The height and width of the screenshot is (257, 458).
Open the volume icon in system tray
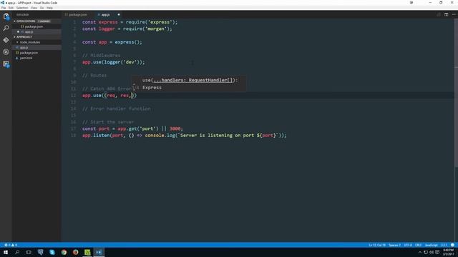(432, 252)
